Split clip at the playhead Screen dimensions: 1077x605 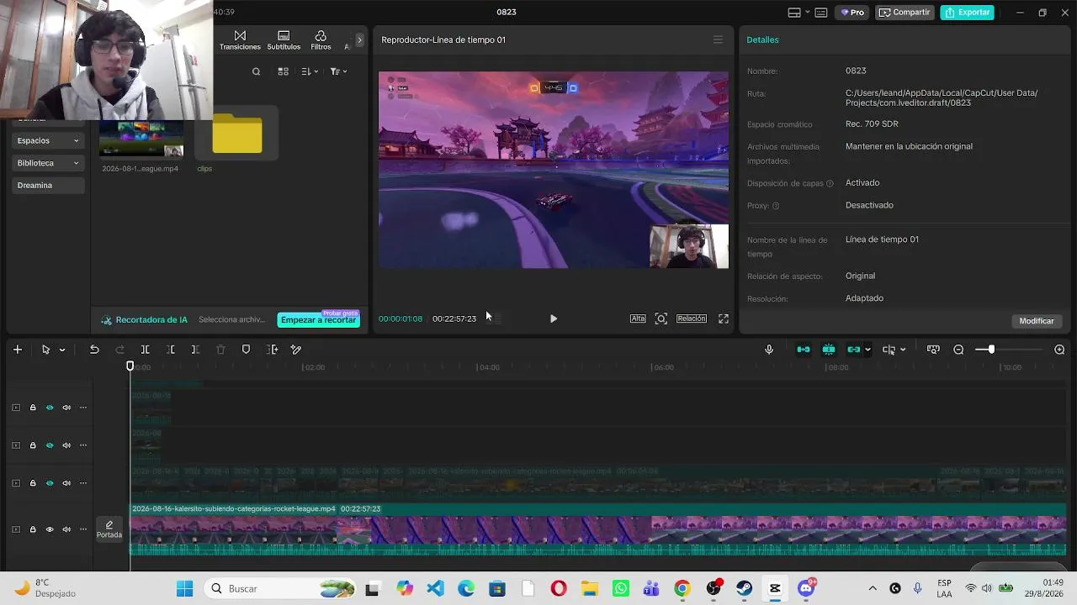145,350
